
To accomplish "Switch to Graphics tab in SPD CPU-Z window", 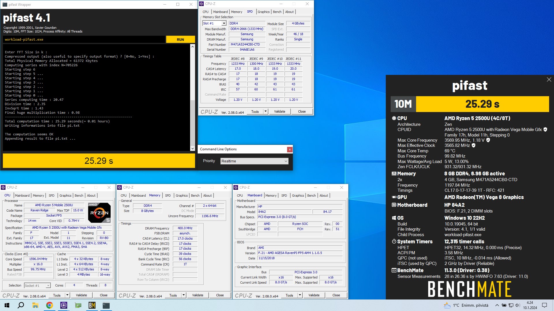I will coord(263,12).
